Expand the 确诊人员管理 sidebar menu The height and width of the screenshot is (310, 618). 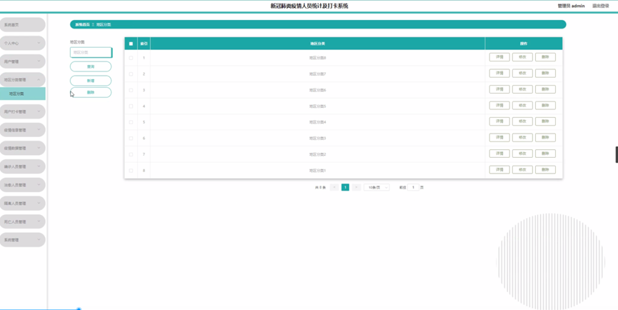22,166
